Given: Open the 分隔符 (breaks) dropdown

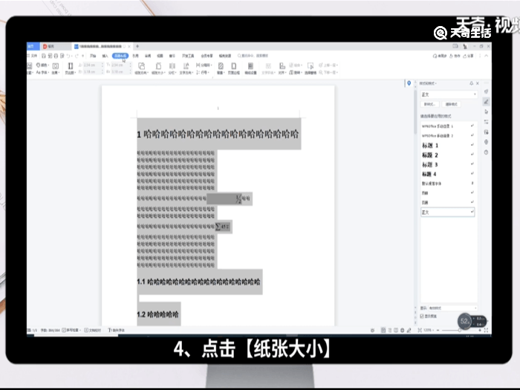Looking at the screenshot, I should (x=204, y=65).
